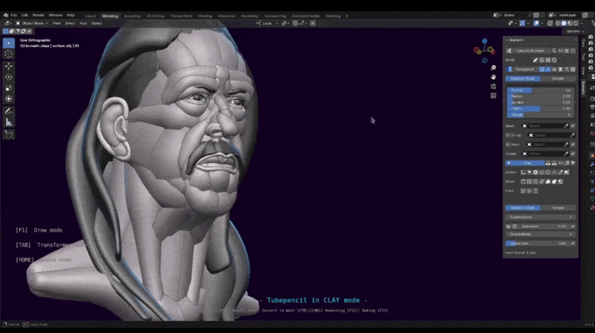Screen dimensions: 595x333
Task: Open the Modifier wrench properties tab
Action: (592, 164)
